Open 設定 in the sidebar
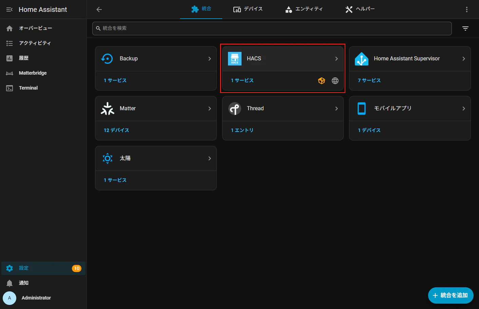This screenshot has width=479, height=309. (43, 268)
